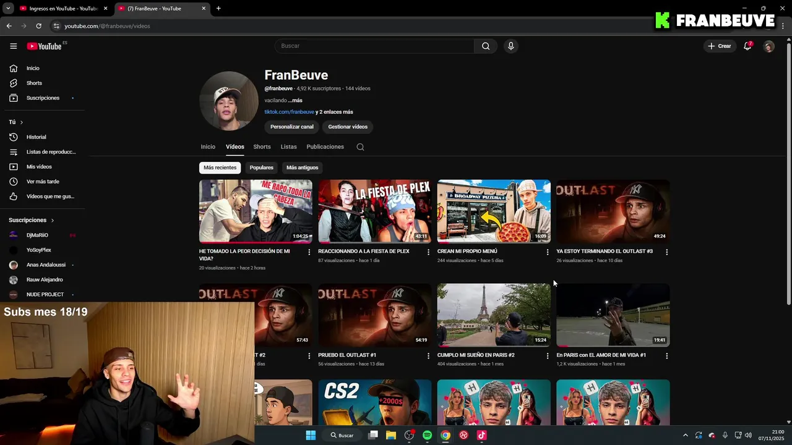This screenshot has width=792, height=445.
Task: Switch to the Shorts channel tab
Action: pos(262,147)
